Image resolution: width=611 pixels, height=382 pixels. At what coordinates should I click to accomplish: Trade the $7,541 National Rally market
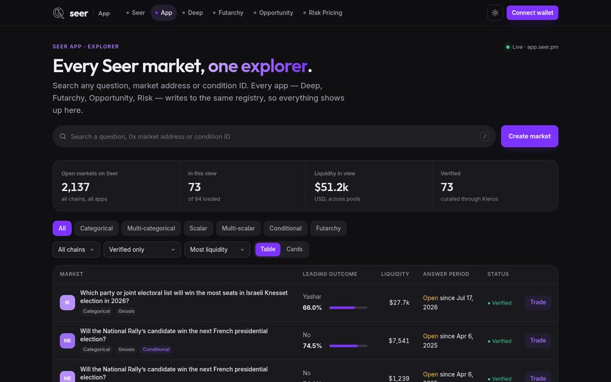[538, 341]
